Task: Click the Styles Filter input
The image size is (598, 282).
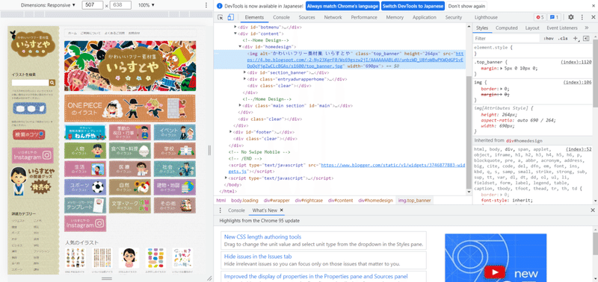Action: coord(507,39)
